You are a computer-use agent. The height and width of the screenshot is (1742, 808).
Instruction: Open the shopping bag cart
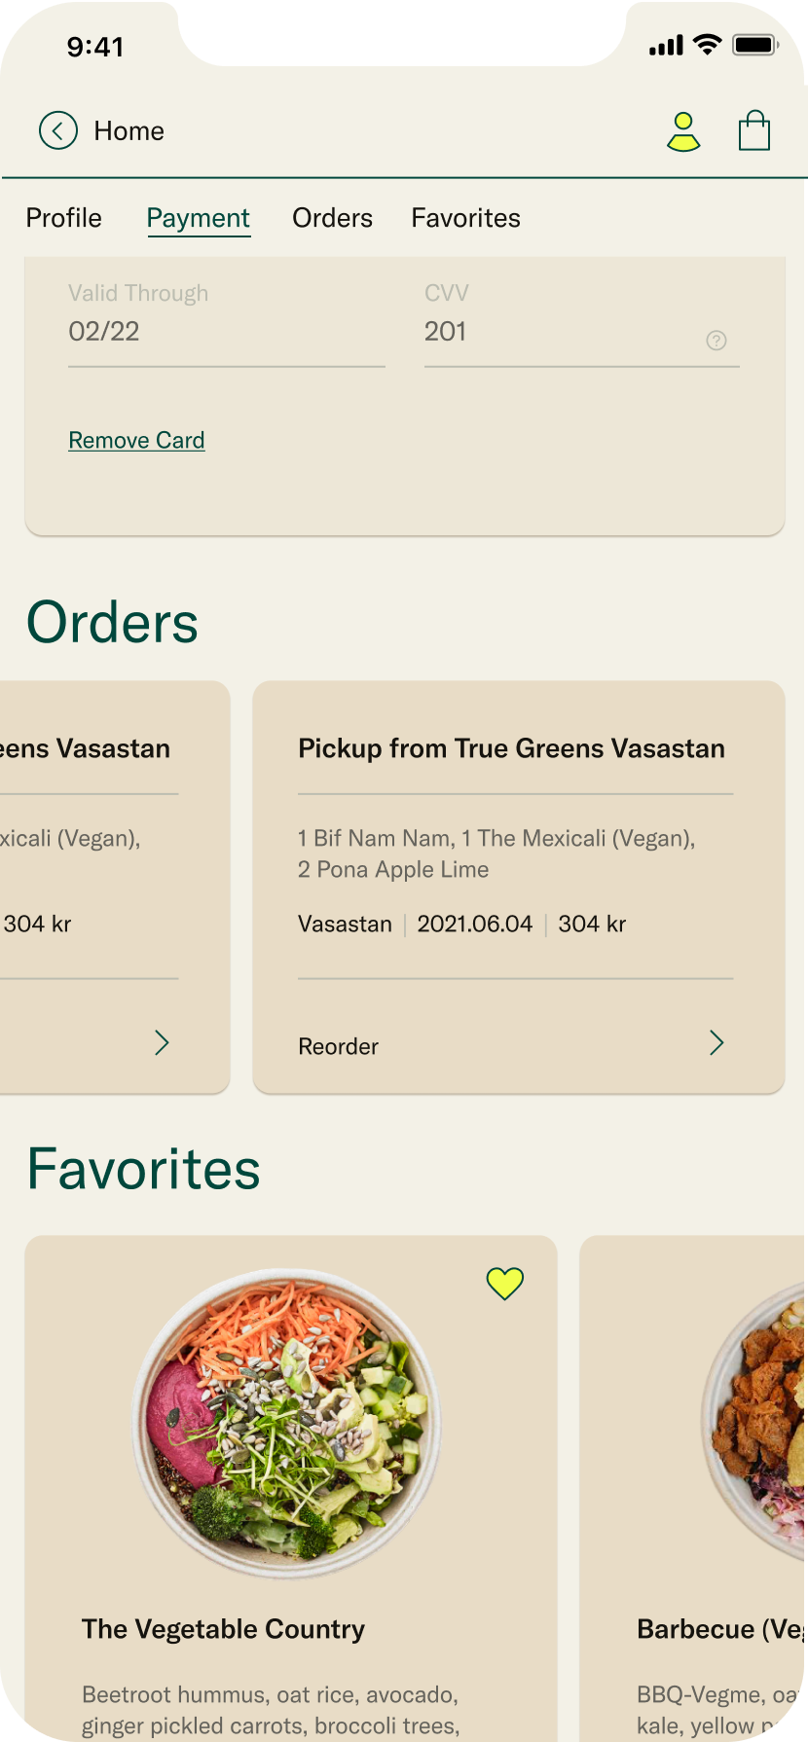(754, 130)
